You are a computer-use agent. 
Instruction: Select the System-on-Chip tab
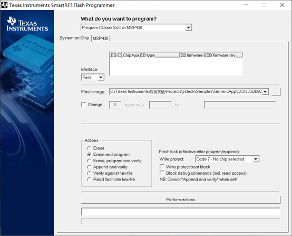74,38
